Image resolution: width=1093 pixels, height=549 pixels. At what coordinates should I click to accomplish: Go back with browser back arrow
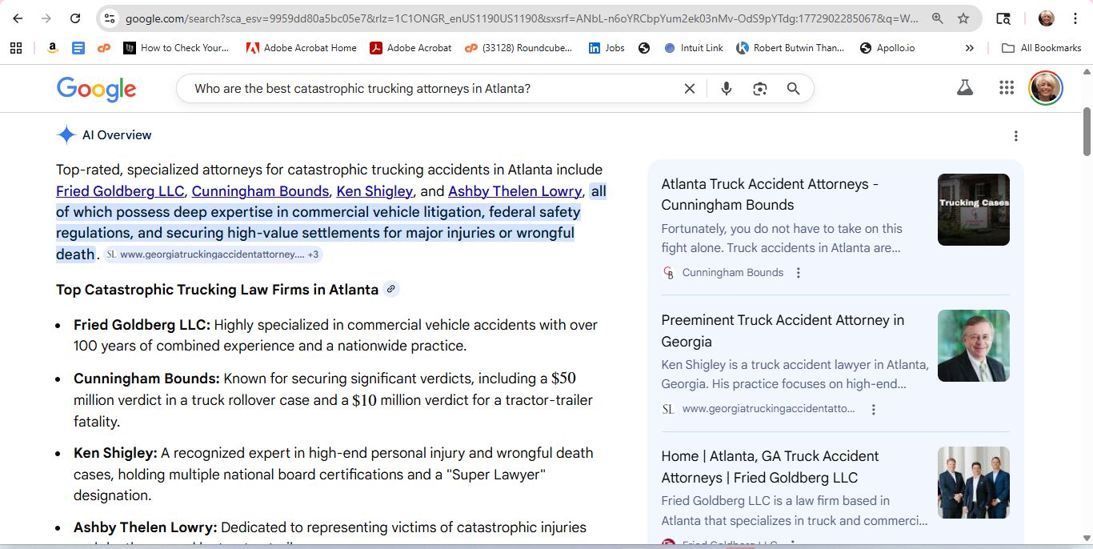point(18,18)
